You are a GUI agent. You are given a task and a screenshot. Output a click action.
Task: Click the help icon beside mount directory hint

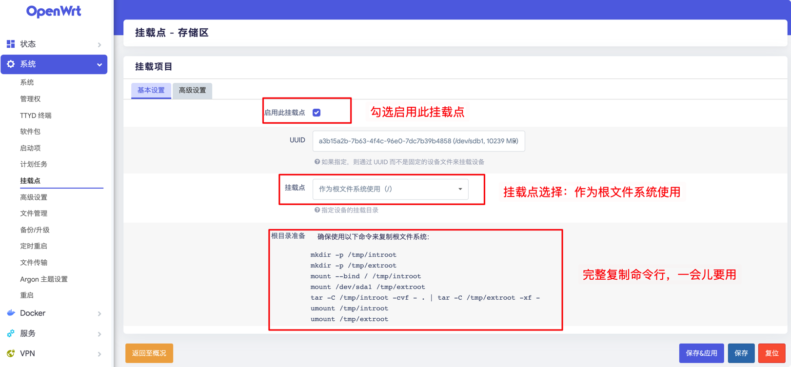317,210
